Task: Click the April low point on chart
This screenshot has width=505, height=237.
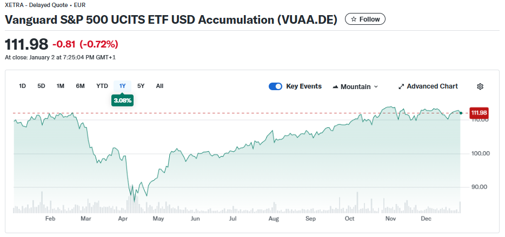Action: (134, 201)
